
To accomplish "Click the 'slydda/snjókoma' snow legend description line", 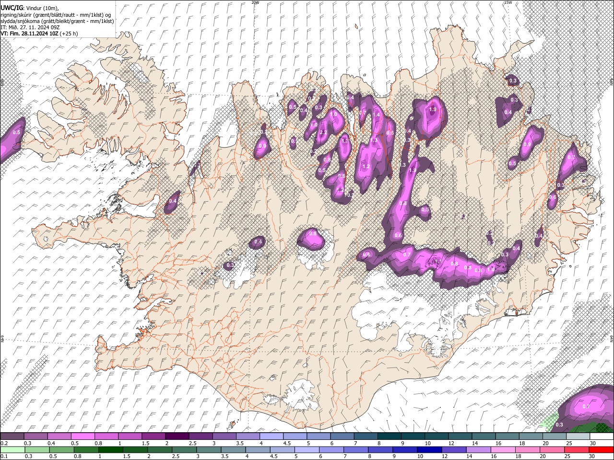I will tap(57, 21).
